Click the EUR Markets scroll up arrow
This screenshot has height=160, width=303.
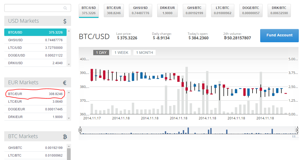(x=69, y=93)
